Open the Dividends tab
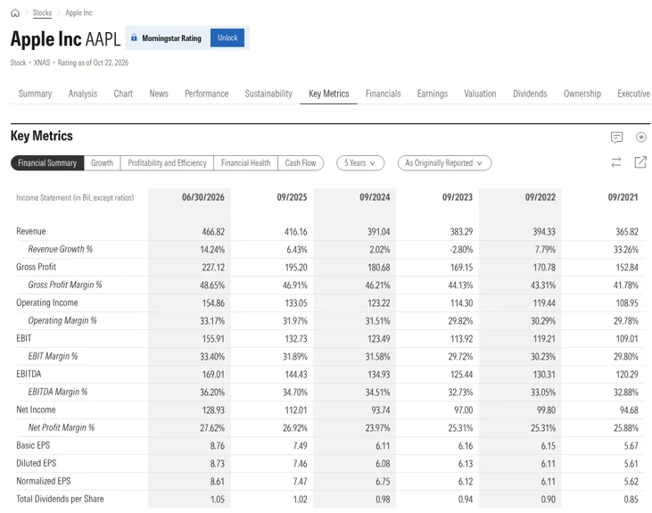Image resolution: width=652 pixels, height=513 pixels. tap(530, 94)
